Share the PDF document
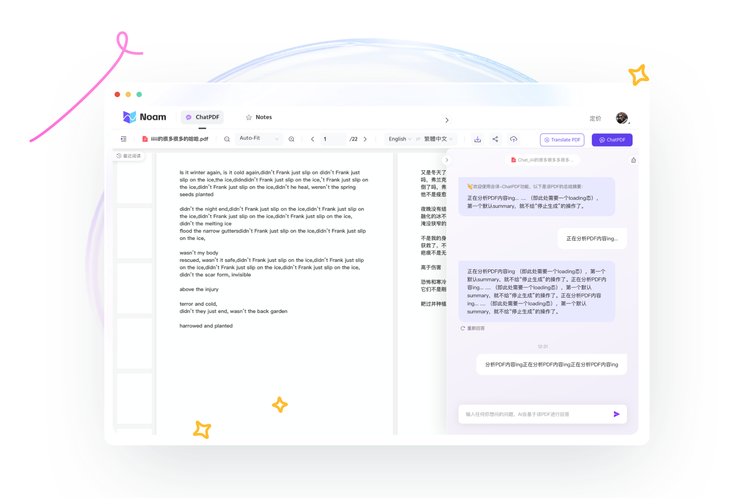Viewport: 748px width, 498px height. (495, 139)
